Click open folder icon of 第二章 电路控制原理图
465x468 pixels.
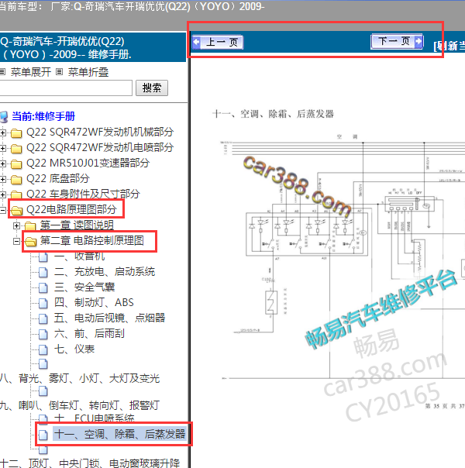pos(30,242)
